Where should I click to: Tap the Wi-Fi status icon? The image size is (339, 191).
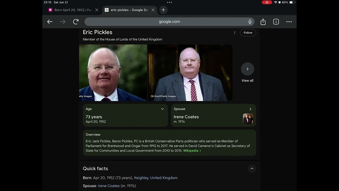tap(275, 2)
